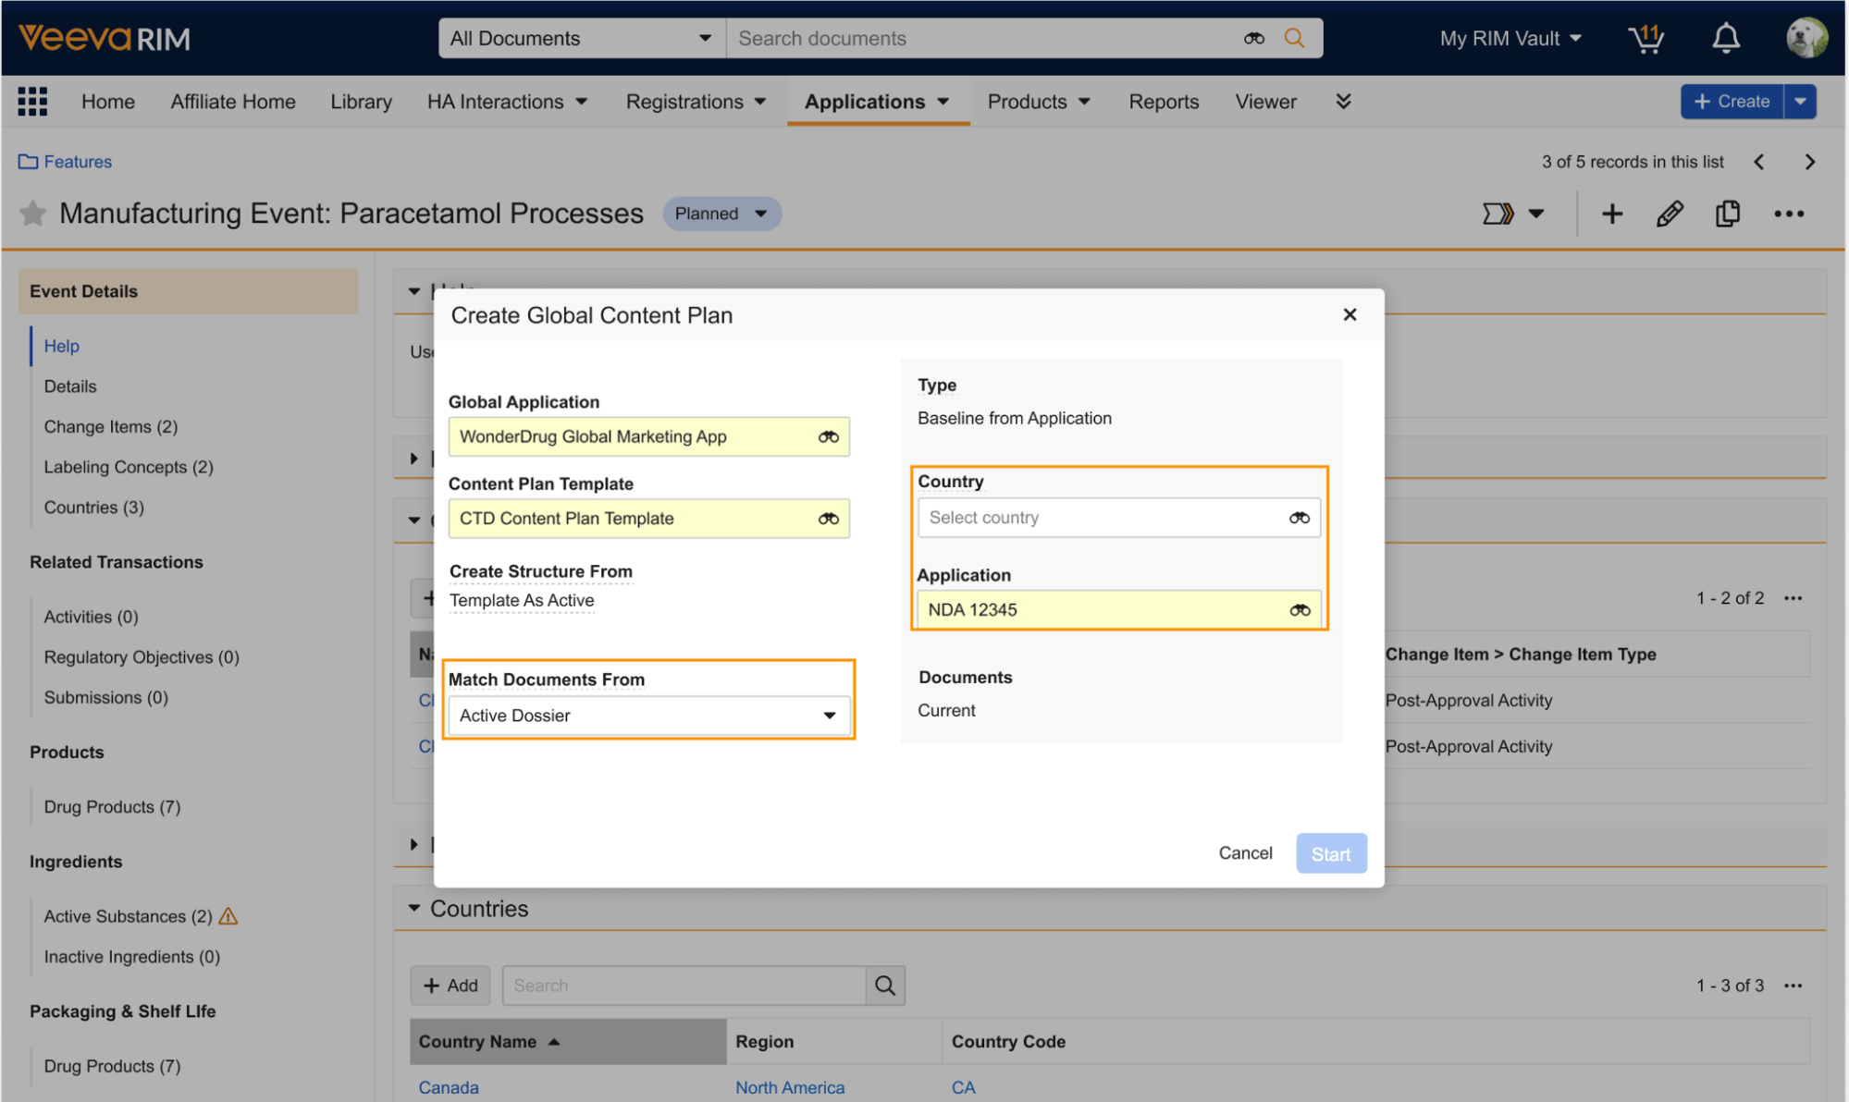Viewport: 1849px width, 1102px height.
Task: Click the notification bell icon
Action: point(1725,39)
